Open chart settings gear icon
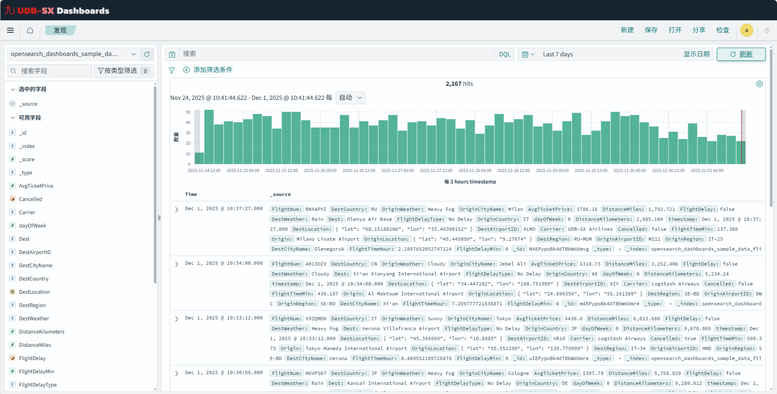 coord(759,84)
